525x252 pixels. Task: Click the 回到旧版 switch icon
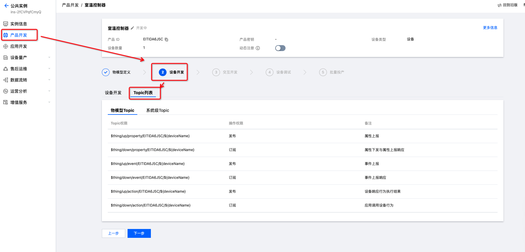coord(499,5)
